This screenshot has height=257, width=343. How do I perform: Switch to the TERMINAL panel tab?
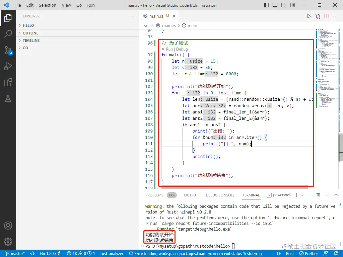click(x=251, y=195)
